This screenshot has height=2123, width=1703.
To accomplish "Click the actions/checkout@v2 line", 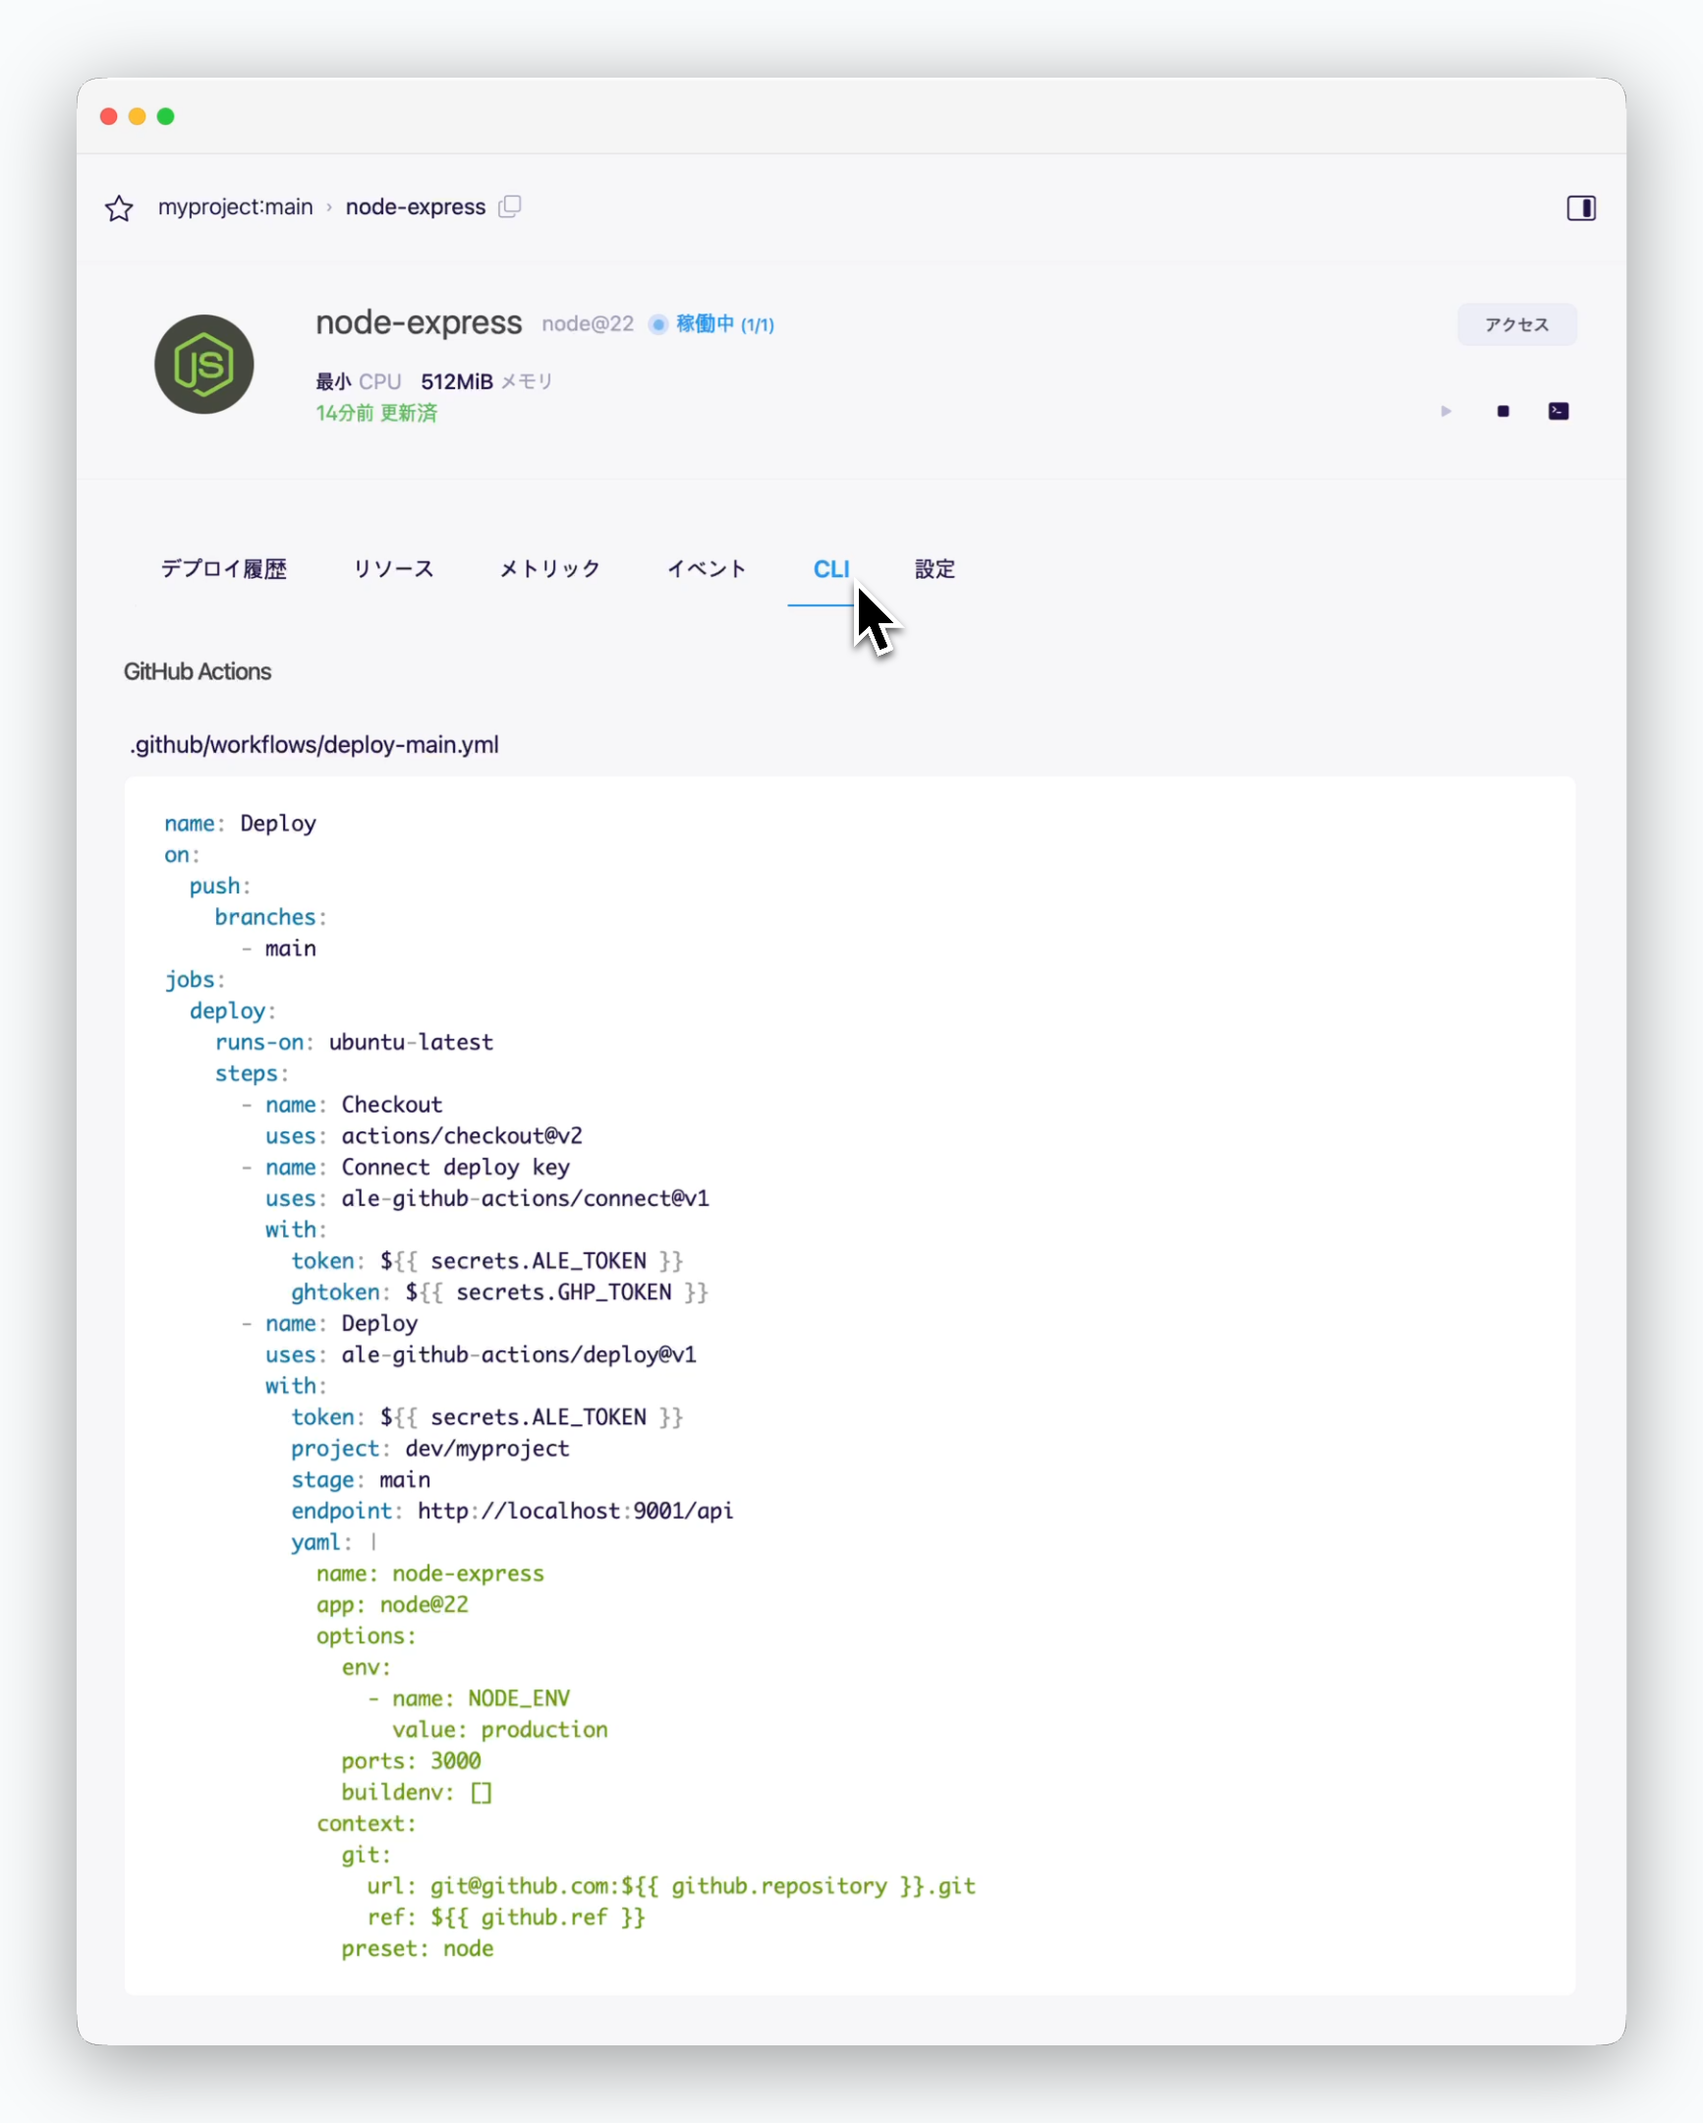I will 425,1135.
